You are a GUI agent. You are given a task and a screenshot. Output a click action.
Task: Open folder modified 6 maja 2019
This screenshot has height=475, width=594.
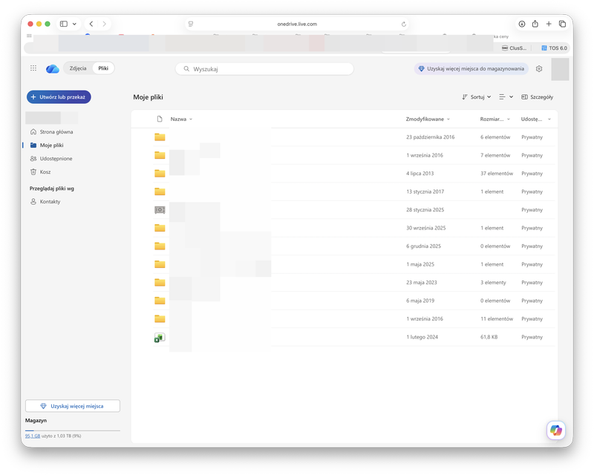160,301
